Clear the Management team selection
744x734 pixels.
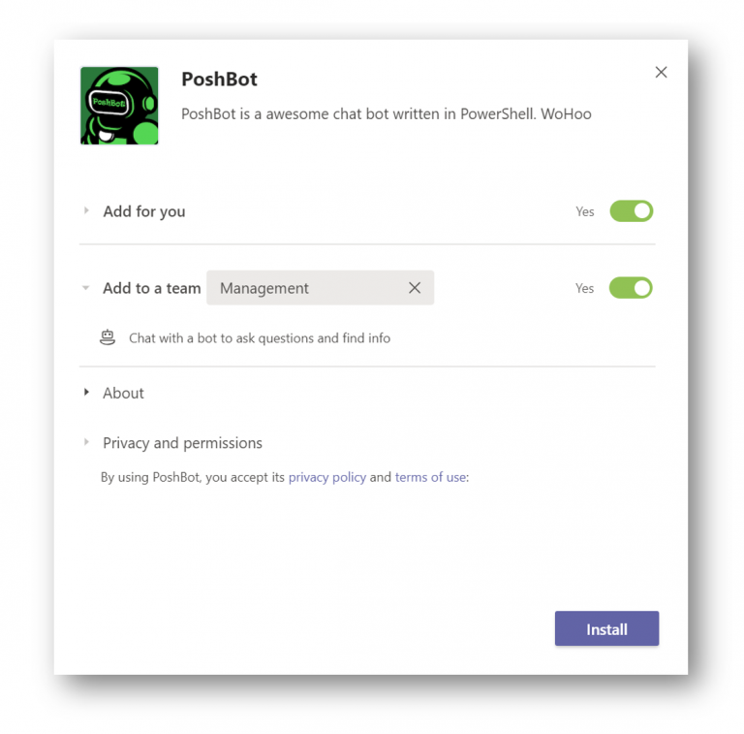tap(415, 288)
